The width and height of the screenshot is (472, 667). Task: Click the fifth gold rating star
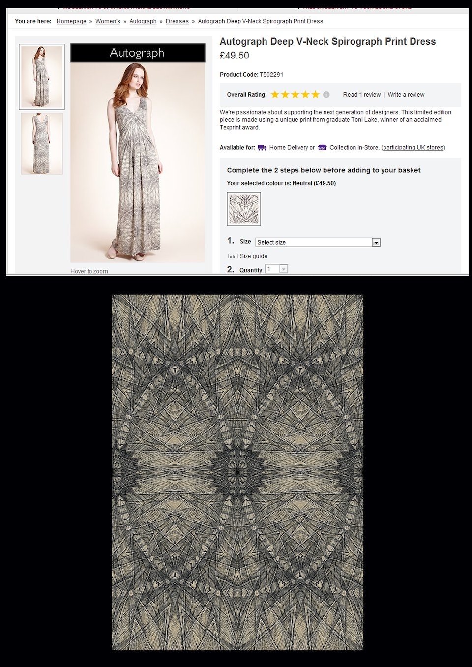pos(315,95)
